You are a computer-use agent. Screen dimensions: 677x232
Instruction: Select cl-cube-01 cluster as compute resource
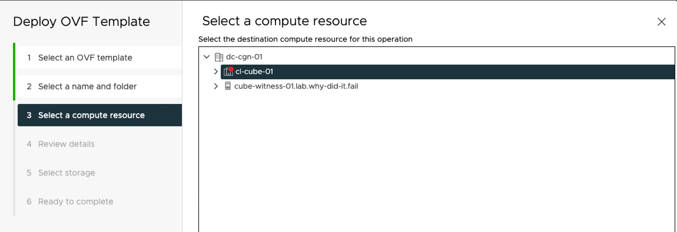pyautogui.click(x=254, y=72)
